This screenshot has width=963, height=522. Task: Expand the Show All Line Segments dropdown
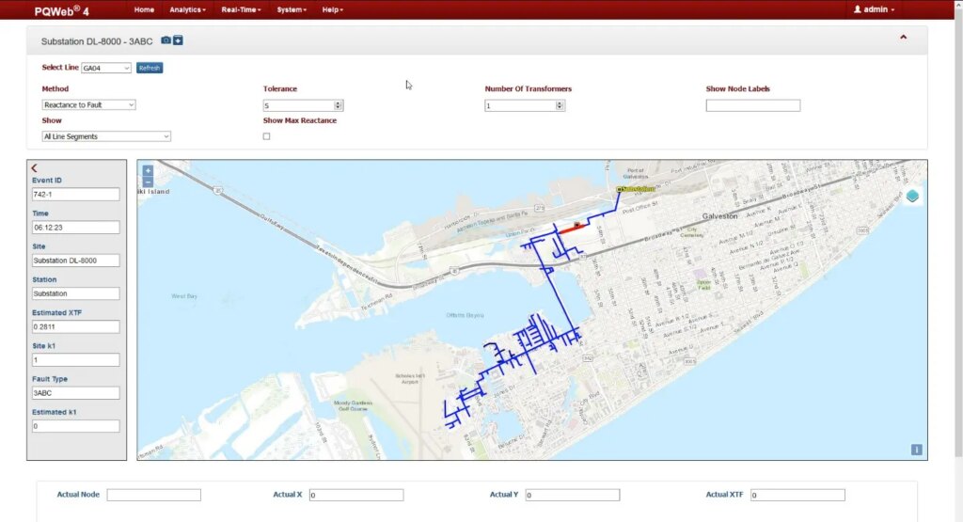106,136
